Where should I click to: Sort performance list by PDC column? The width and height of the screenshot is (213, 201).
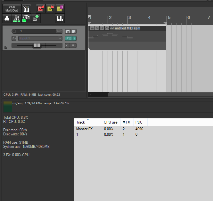(140, 122)
